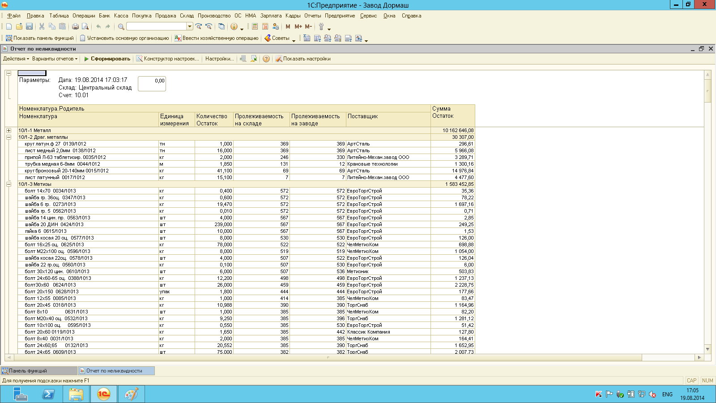Click the question mark help icon in report toolbar
The image size is (716, 403).
266,59
